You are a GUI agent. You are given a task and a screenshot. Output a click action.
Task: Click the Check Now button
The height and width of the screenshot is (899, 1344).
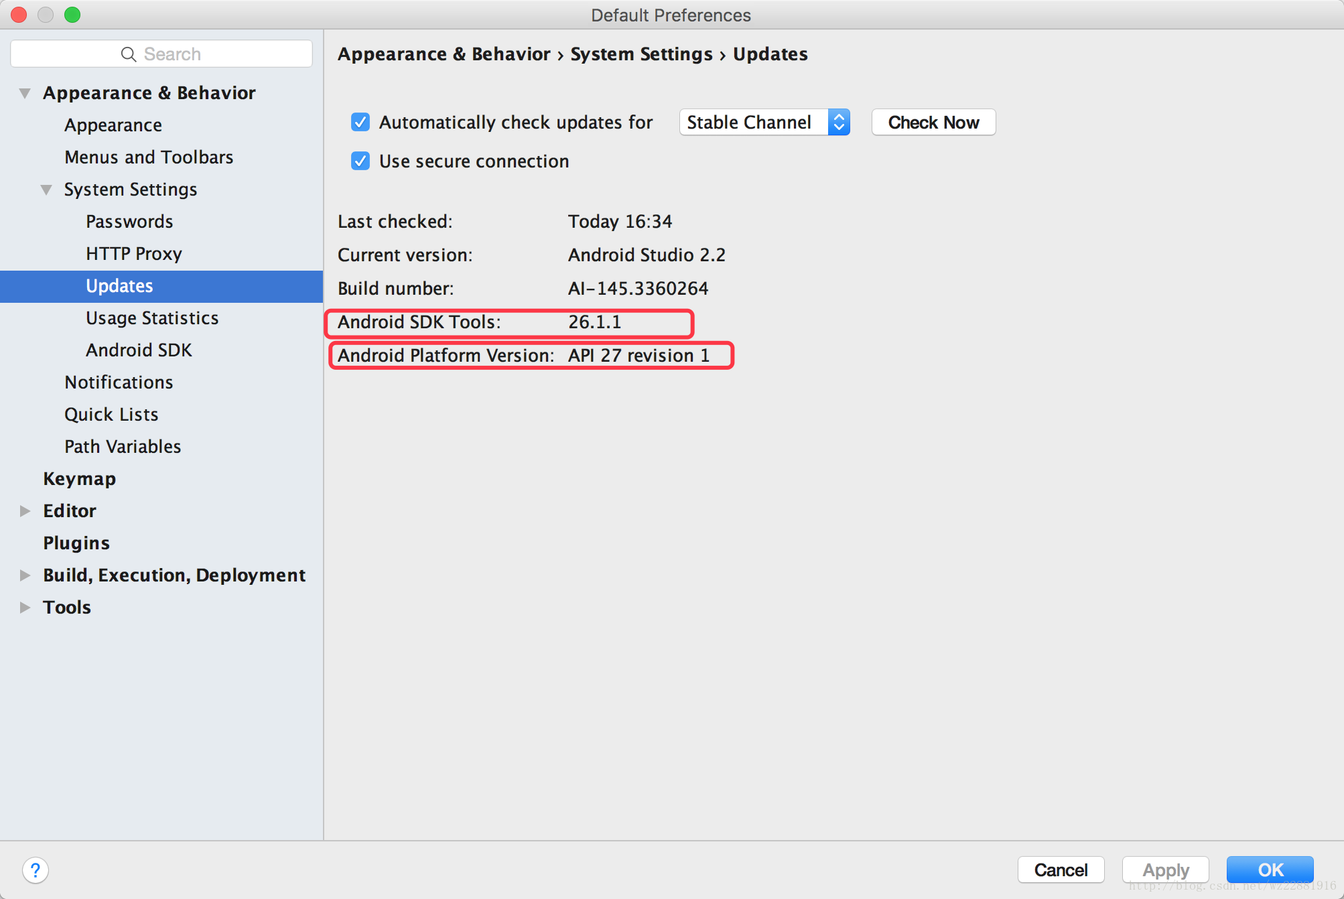coord(932,123)
